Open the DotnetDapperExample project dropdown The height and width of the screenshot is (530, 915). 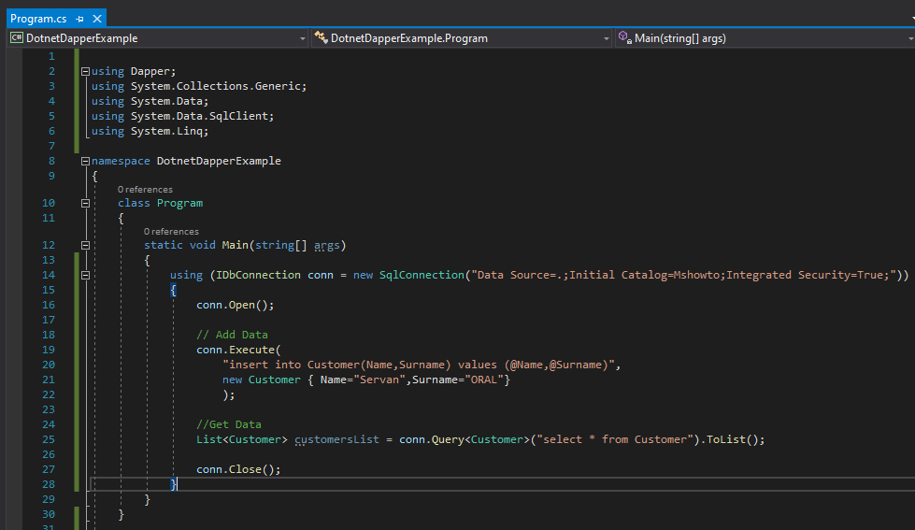(302, 38)
